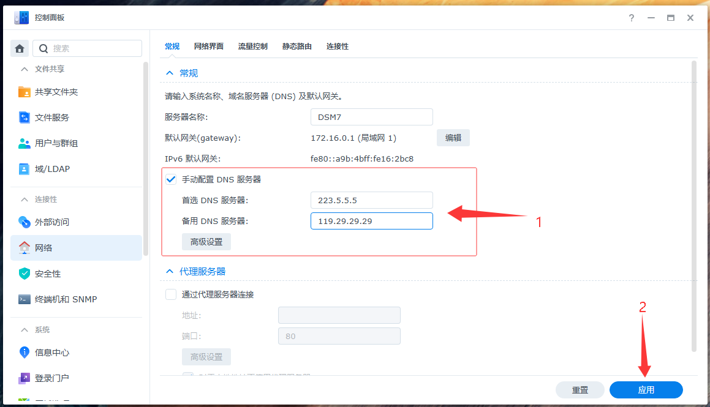Open the Shared Folder (共享文件夹) icon
This screenshot has width=710, height=407.
25,92
